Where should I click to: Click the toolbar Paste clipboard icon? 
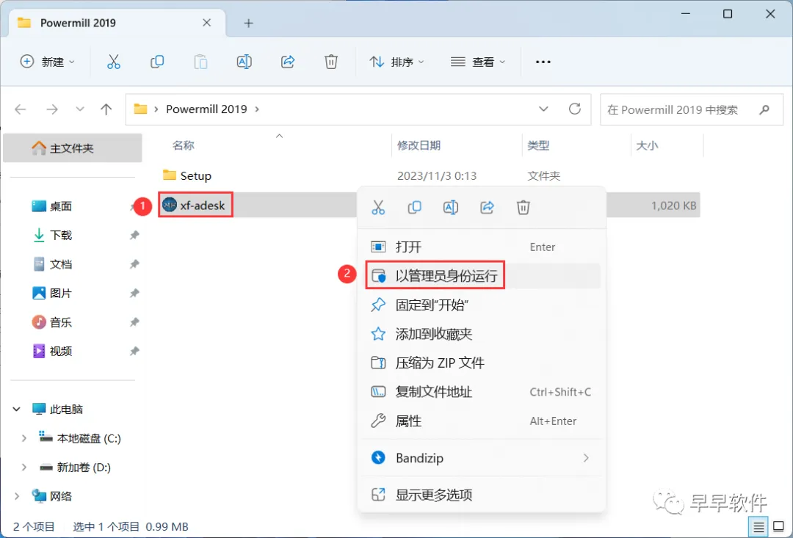click(200, 62)
